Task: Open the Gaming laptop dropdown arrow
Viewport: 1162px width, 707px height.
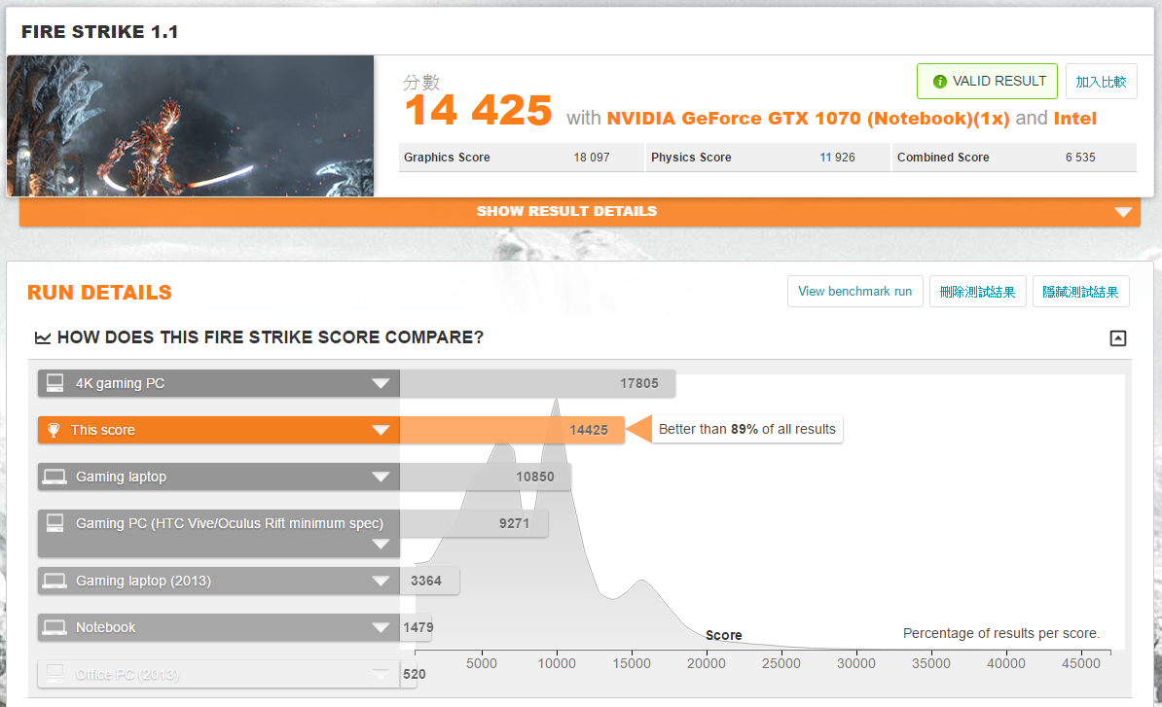Action: [381, 477]
